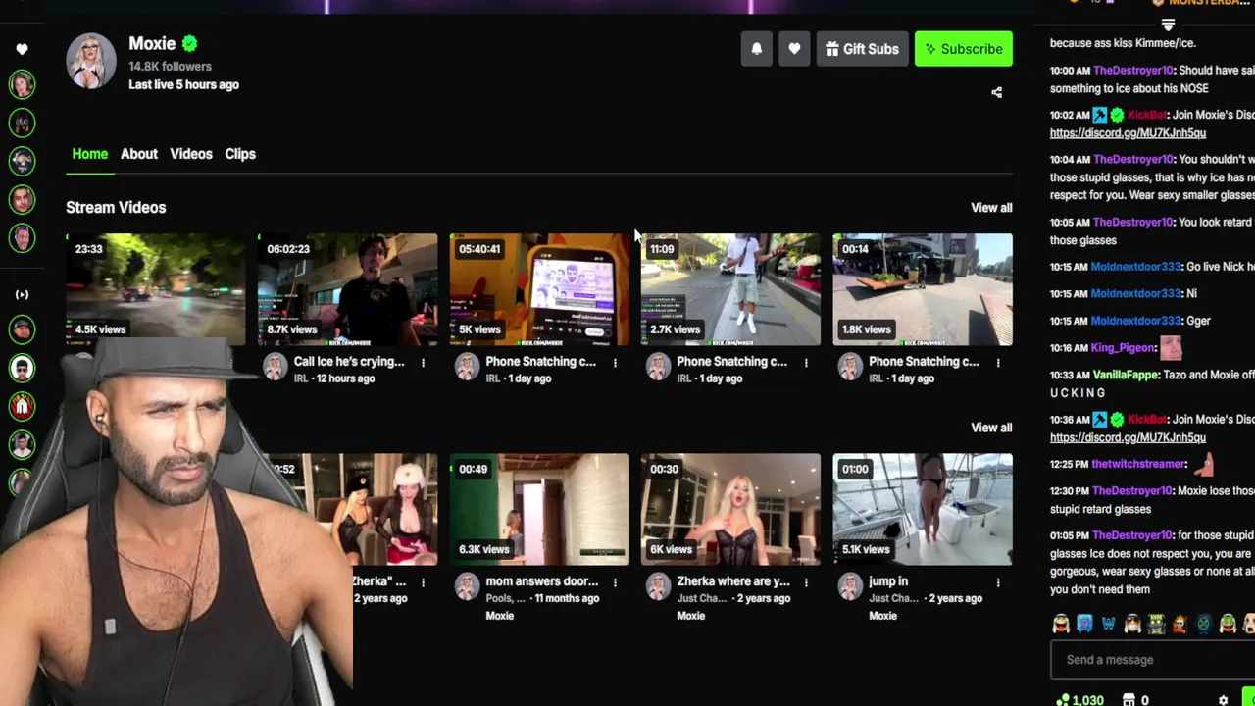Pick the laughing headscarf emote, first in the row
1255x706 pixels.
tap(1061, 624)
